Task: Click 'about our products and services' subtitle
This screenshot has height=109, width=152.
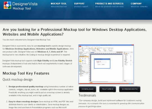Action: tap(109, 6)
